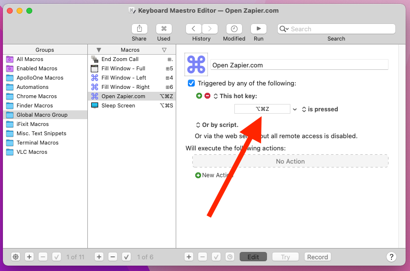410x271 pixels.
Task: Click the groups gear settings button
Action: pos(16,257)
